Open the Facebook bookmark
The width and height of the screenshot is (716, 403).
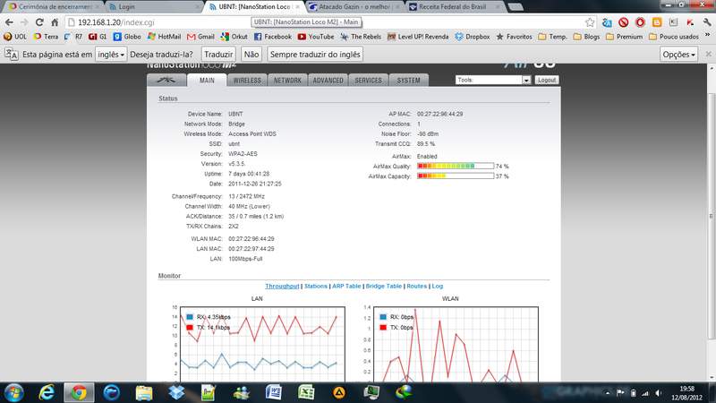(x=273, y=37)
